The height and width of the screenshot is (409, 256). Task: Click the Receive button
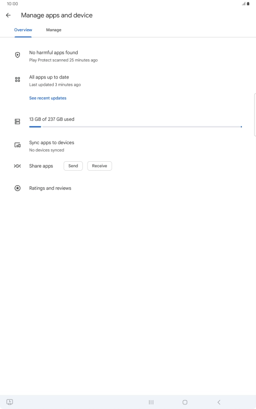click(100, 166)
